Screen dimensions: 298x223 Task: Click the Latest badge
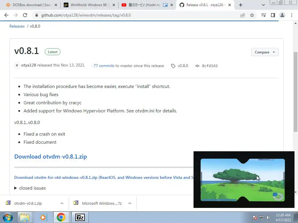(x=52, y=52)
